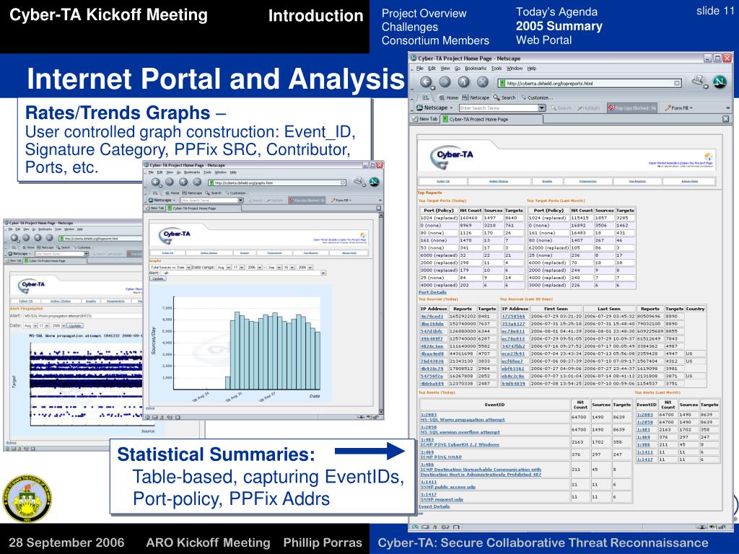Select 'Cyber-TA Project Home Page' tab in top reports window
The height and width of the screenshot is (554, 739).
[491, 119]
